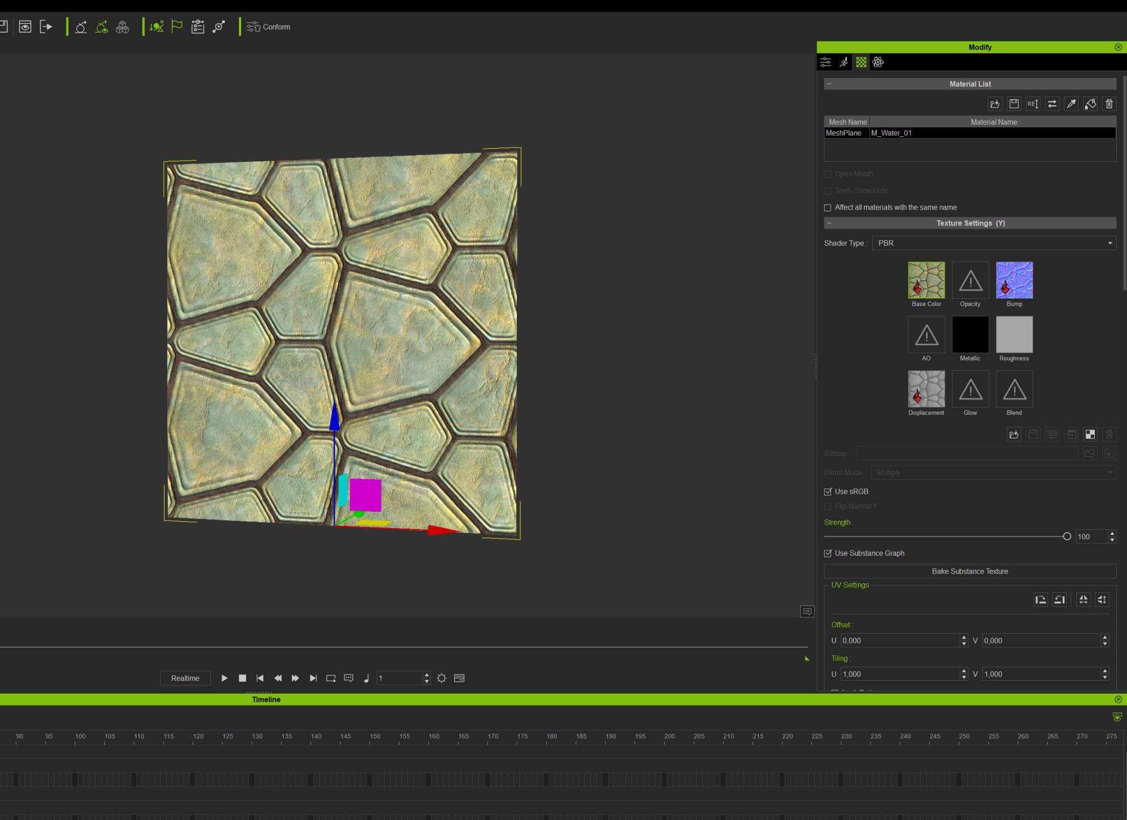The width and height of the screenshot is (1127, 820).
Task: Select the Opacity texture slot
Action: pos(970,280)
